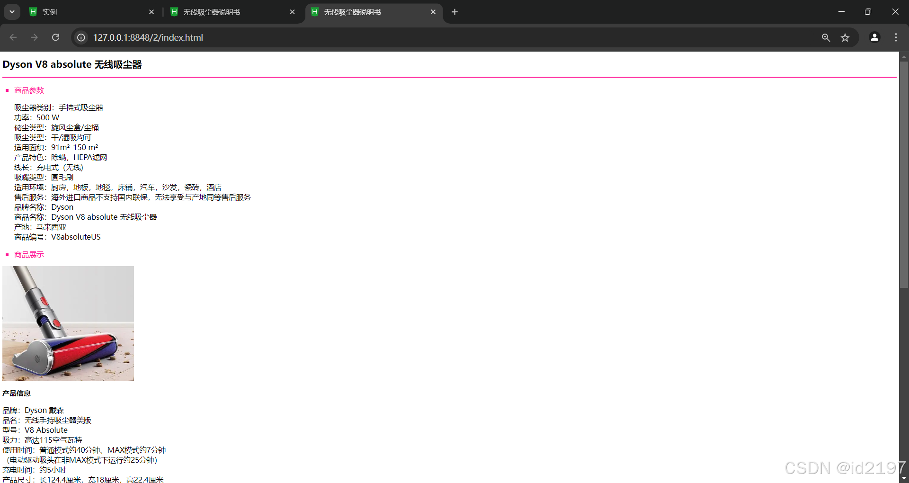Click the 使用时间：普通模式约40分钟 line
909x483 pixels.
click(x=84, y=450)
